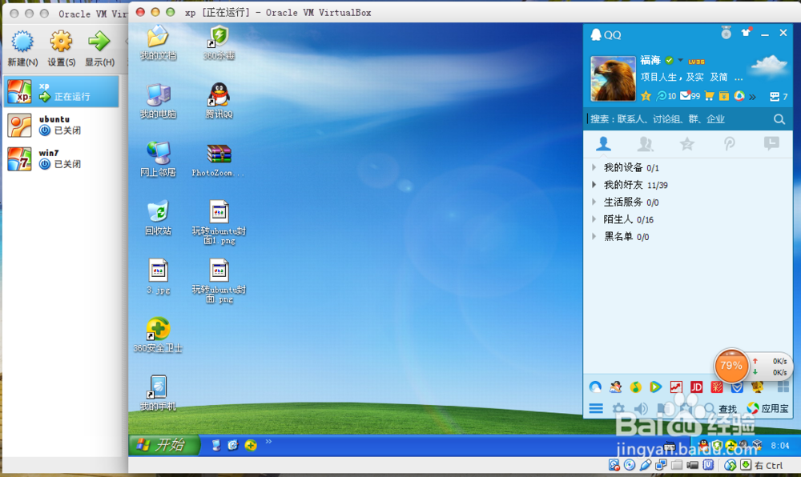The width and height of the screenshot is (801, 477).
Task: Switch to the QQ groups tab
Action: (646, 145)
